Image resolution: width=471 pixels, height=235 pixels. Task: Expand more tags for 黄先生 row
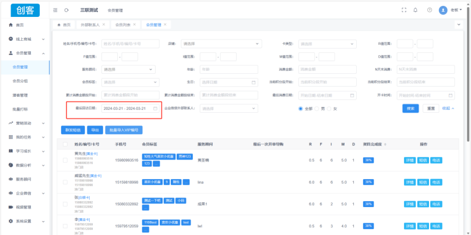tap(156, 163)
